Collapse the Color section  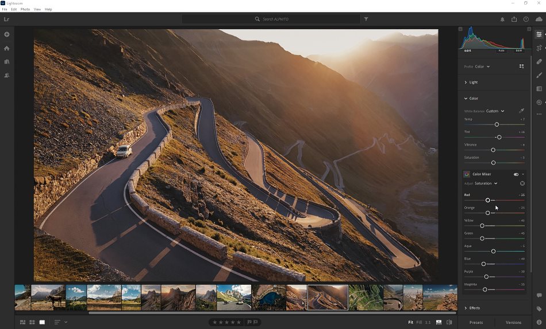[471, 99]
